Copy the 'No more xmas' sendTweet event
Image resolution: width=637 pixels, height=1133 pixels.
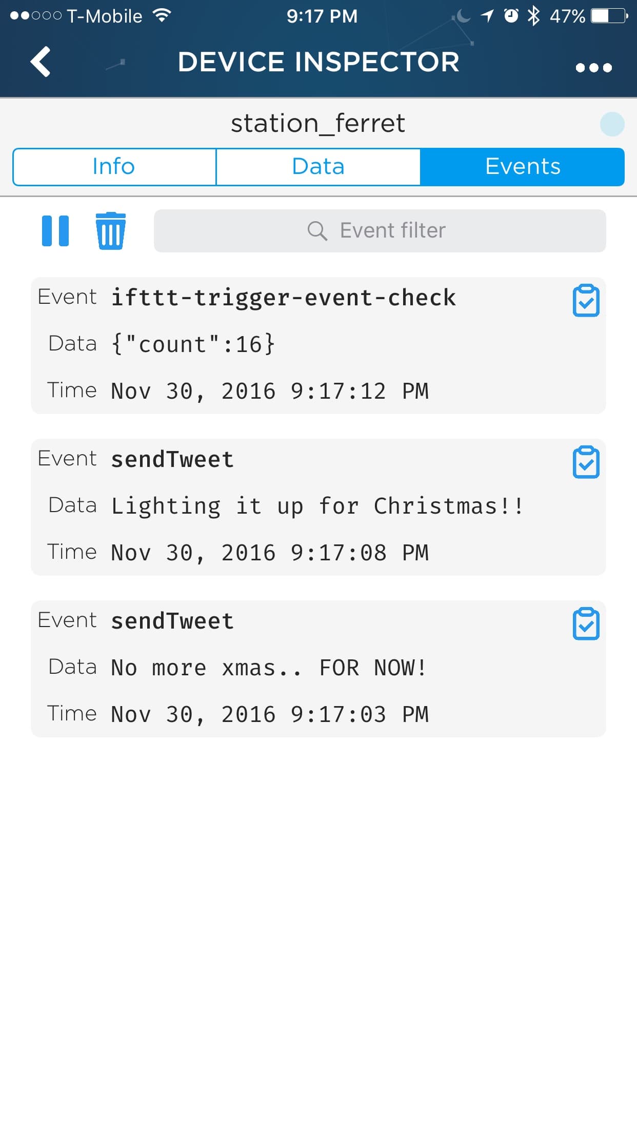586,623
